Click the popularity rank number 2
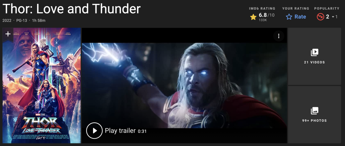The width and height of the screenshot is (345, 146). [x=327, y=17]
